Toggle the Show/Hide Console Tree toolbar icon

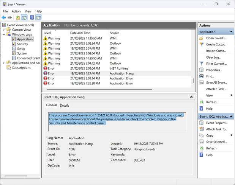[x=24, y=18]
